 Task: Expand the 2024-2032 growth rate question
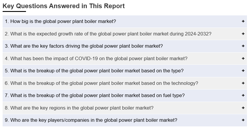click(x=108, y=34)
